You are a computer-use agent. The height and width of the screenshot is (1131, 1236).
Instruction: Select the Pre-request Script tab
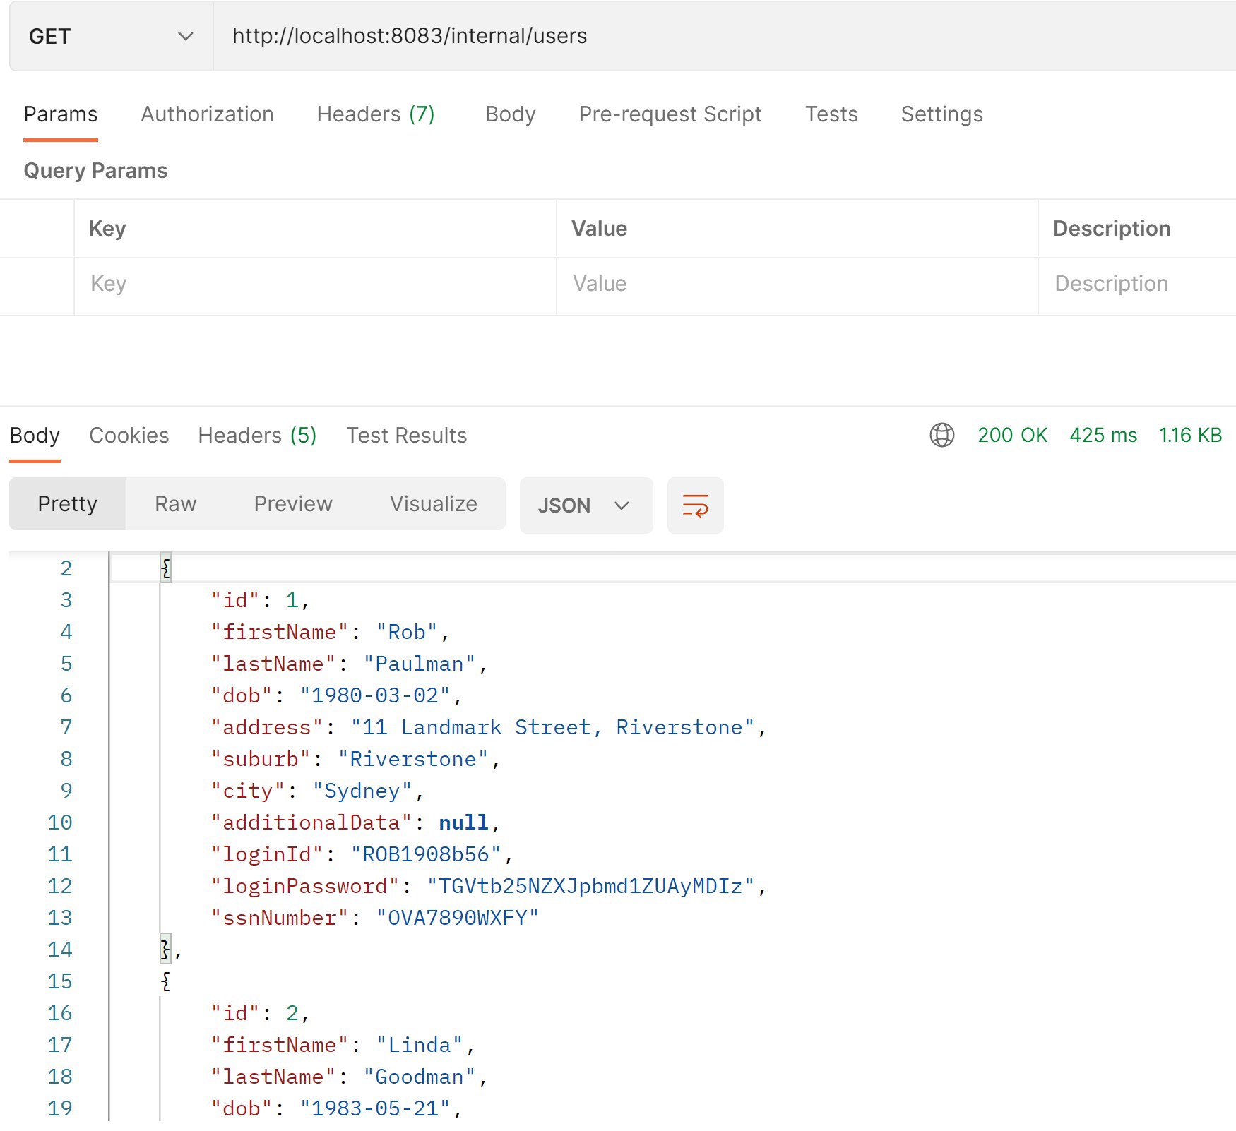click(x=670, y=114)
